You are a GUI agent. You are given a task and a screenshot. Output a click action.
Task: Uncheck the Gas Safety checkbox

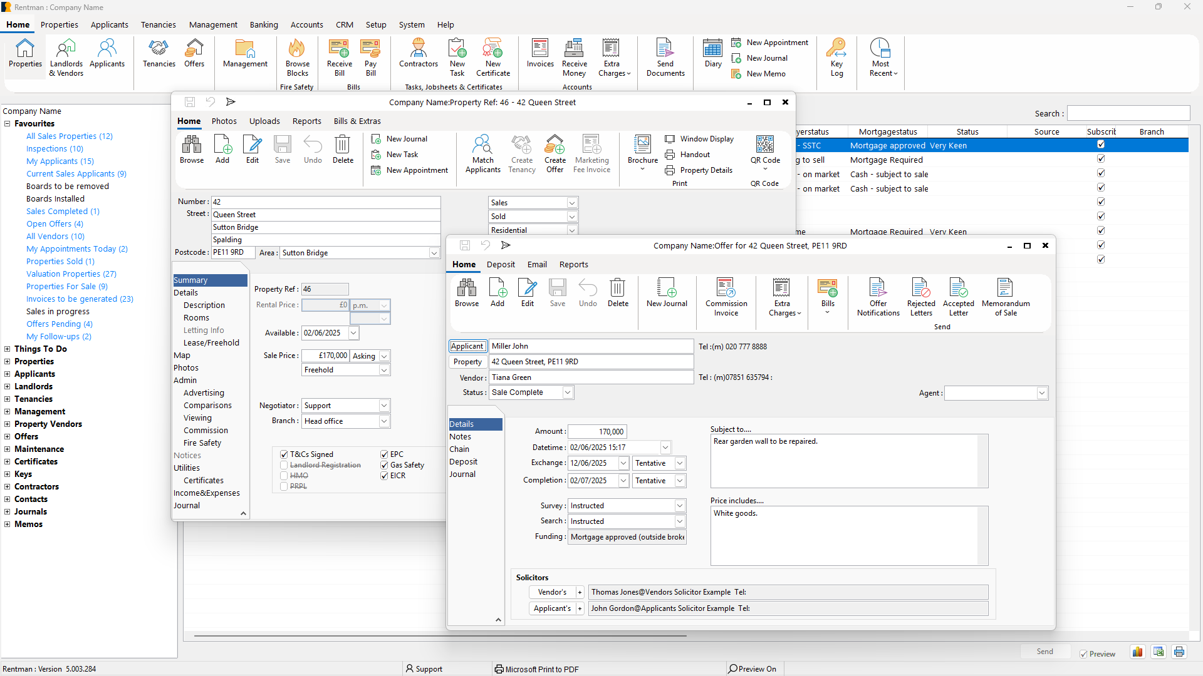coord(384,465)
